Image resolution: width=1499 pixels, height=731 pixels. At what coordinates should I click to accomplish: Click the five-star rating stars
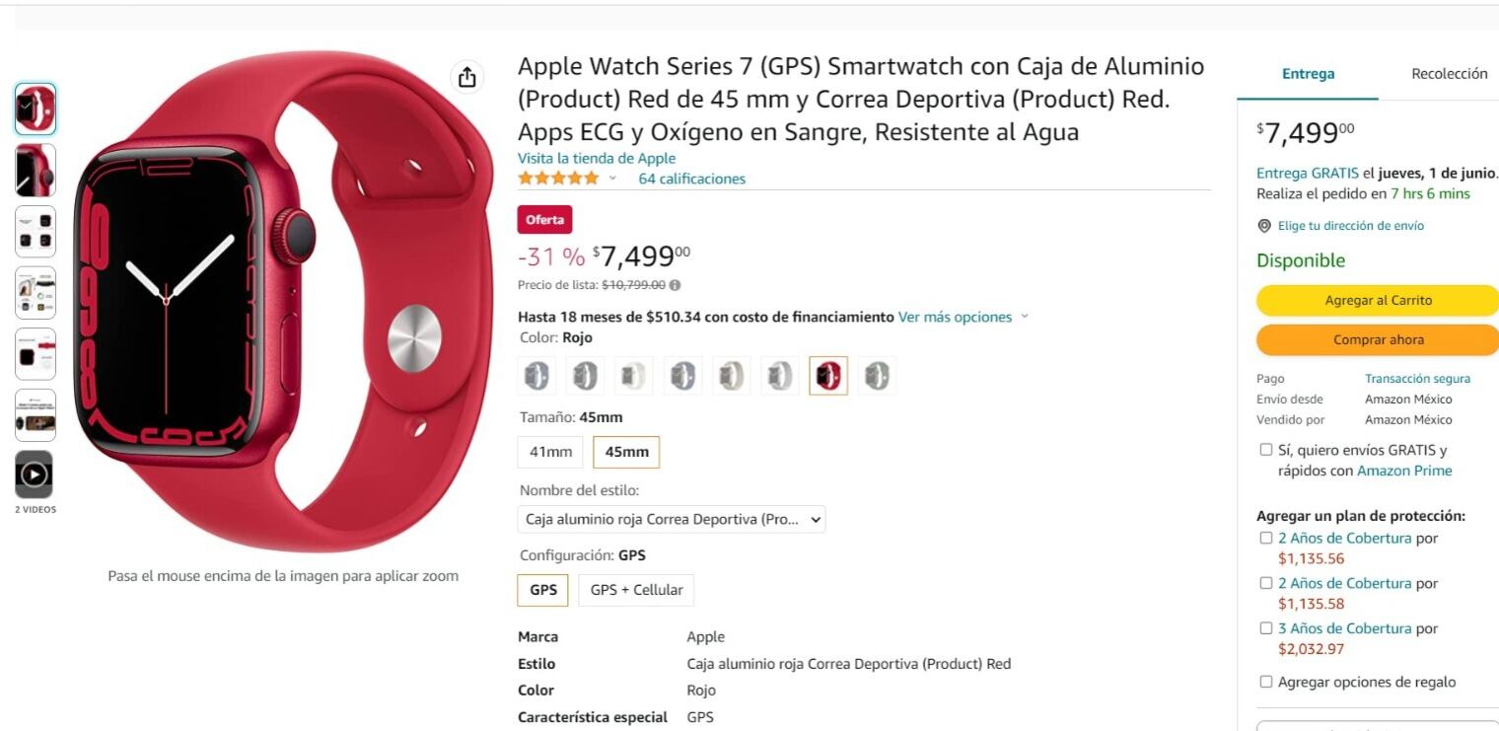[x=558, y=178]
